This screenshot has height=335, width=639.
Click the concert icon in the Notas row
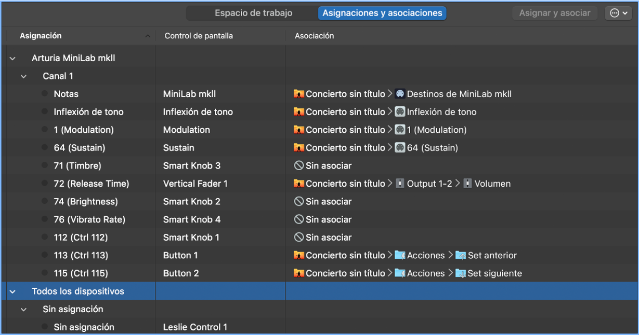pyautogui.click(x=298, y=94)
